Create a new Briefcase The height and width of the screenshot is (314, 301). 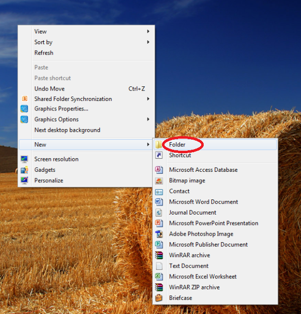(215, 298)
